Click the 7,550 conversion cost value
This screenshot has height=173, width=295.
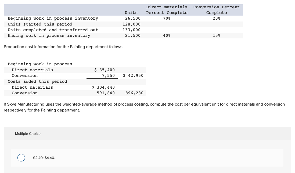pyautogui.click(x=108, y=75)
